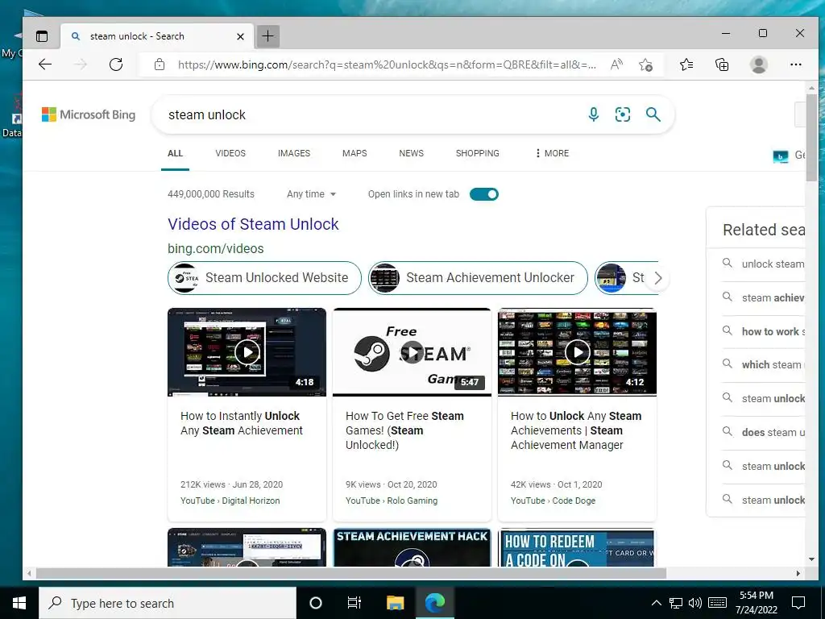Image resolution: width=825 pixels, height=619 pixels.
Task: Click '449,000,000 Results' count text
Action: (x=211, y=194)
